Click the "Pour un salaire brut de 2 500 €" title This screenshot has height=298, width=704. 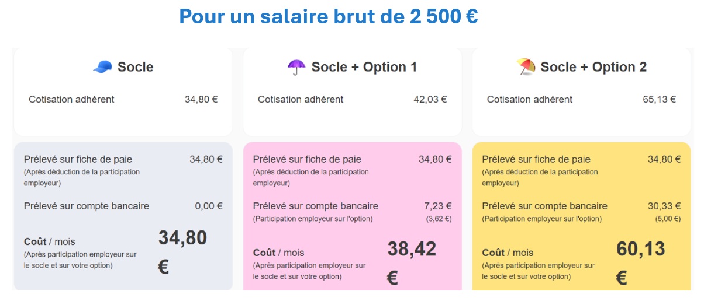[329, 16]
